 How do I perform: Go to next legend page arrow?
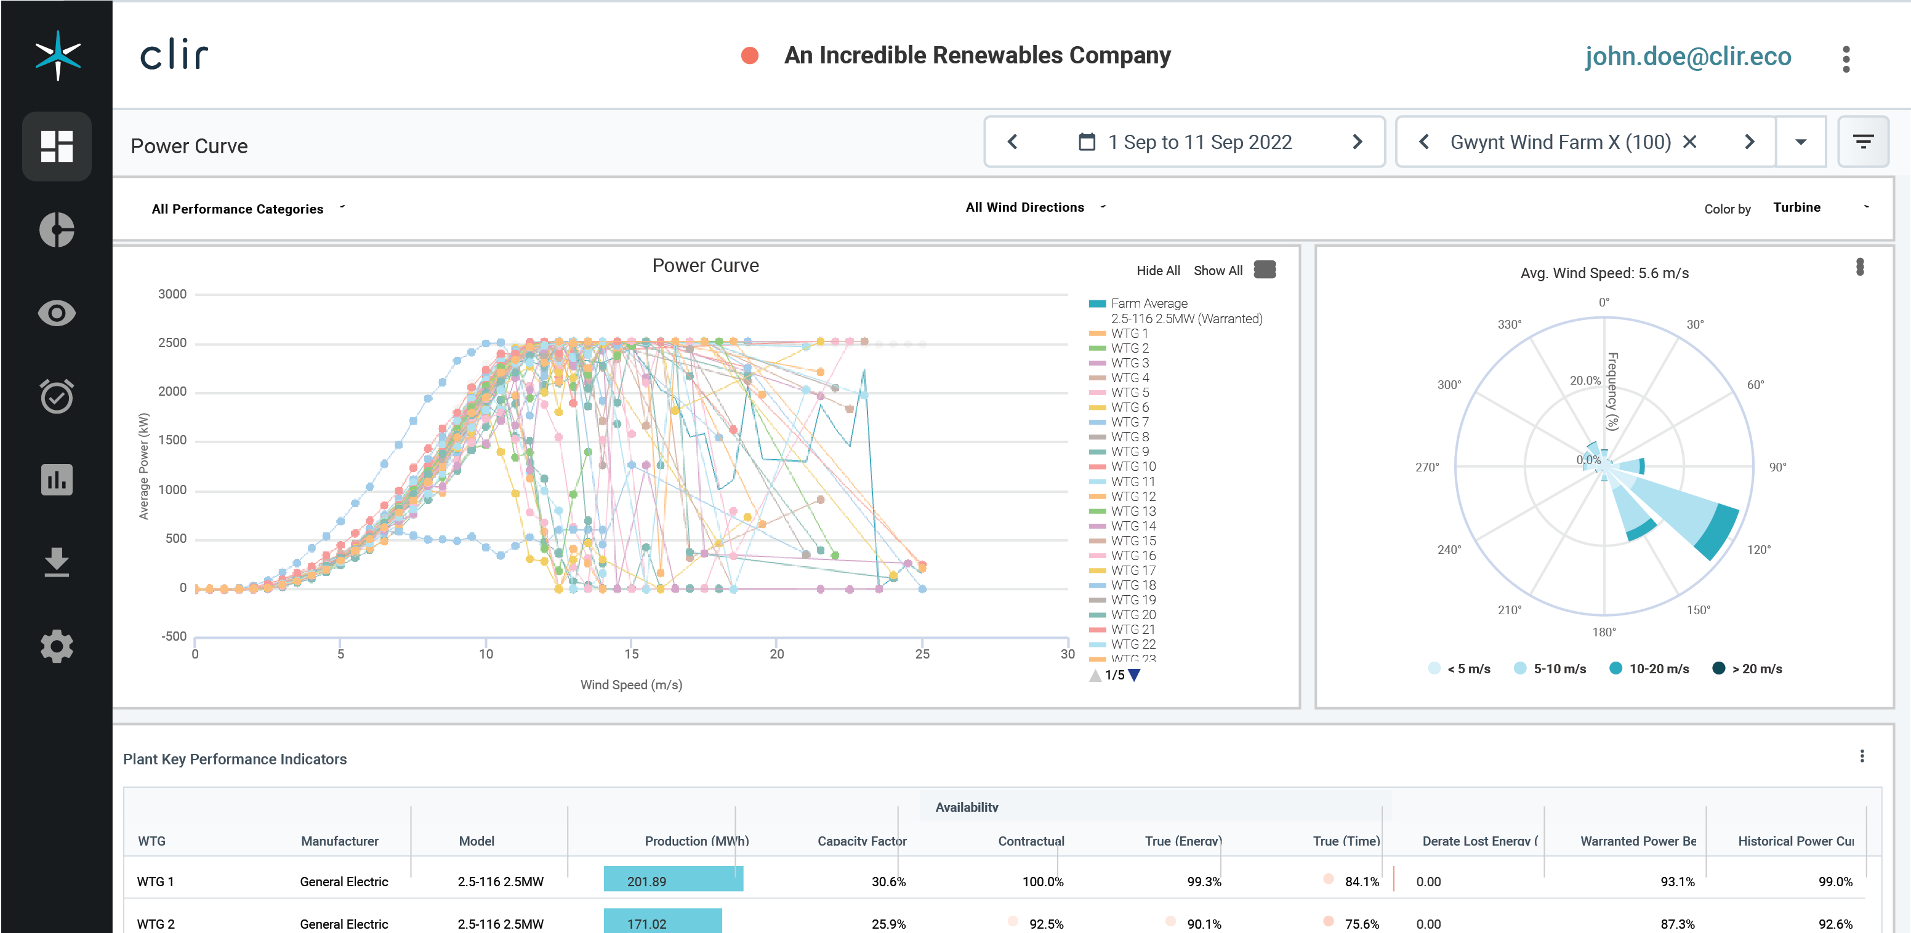tap(1134, 676)
